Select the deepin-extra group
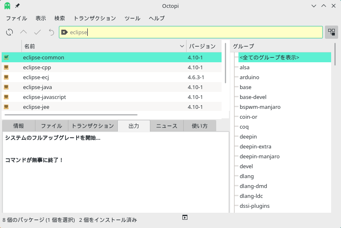This screenshot has height=228, width=341. coord(255,146)
